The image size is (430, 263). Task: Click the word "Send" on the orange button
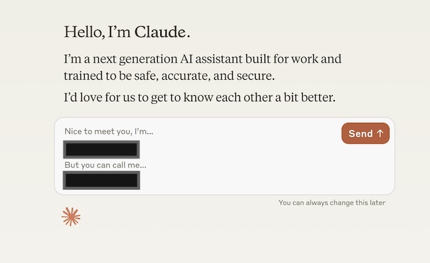(x=361, y=133)
